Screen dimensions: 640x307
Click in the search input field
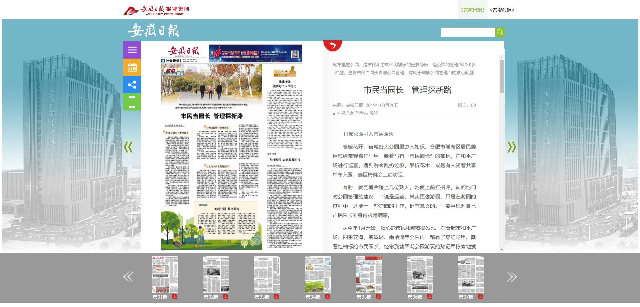[x=468, y=32]
